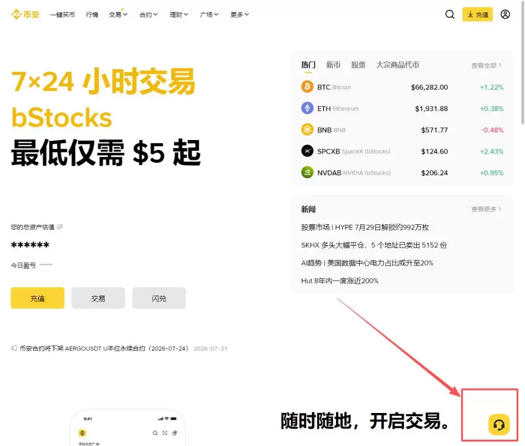Select the 热门 tab
The height and width of the screenshot is (446, 525).
pos(308,65)
